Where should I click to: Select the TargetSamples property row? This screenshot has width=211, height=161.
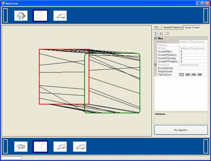(x=182, y=71)
